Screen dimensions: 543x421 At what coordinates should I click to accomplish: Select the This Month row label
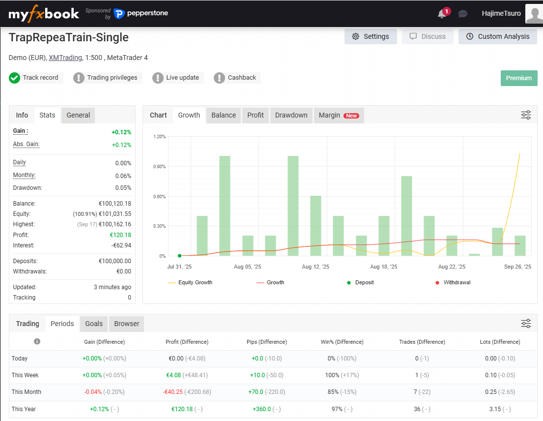pos(27,391)
